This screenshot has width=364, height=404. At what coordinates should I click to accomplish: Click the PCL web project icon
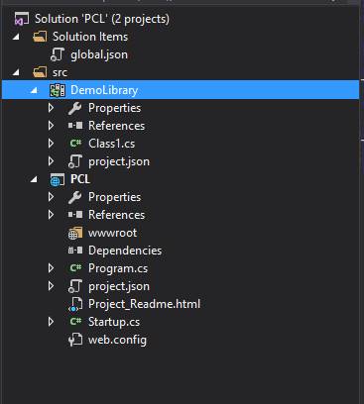coord(58,179)
